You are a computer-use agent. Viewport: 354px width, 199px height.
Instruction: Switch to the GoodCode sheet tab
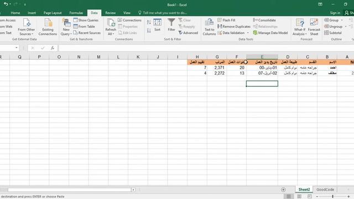(x=325, y=190)
